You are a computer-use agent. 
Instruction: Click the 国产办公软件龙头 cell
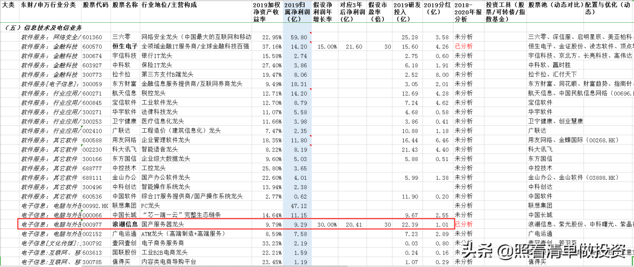click(166, 177)
